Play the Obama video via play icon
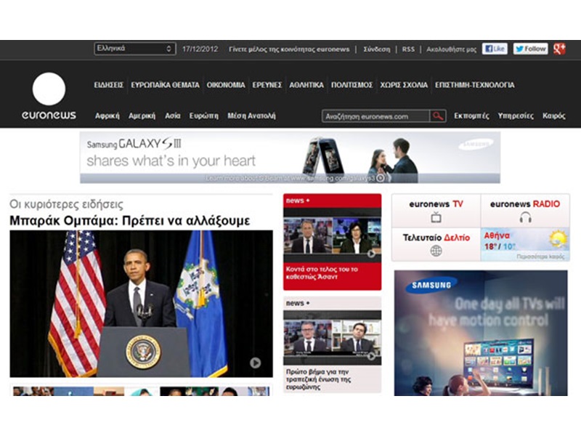This screenshot has width=581, height=436. [255, 362]
